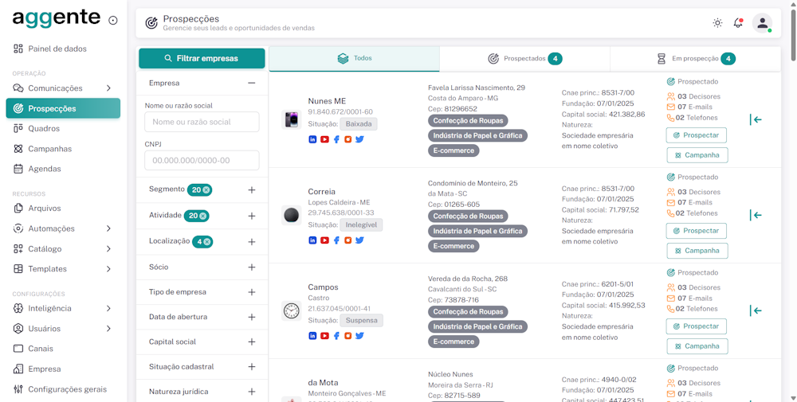Open Quadros in sidebar

(63, 128)
